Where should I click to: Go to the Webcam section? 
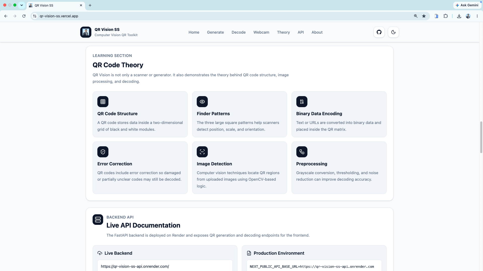click(261, 32)
